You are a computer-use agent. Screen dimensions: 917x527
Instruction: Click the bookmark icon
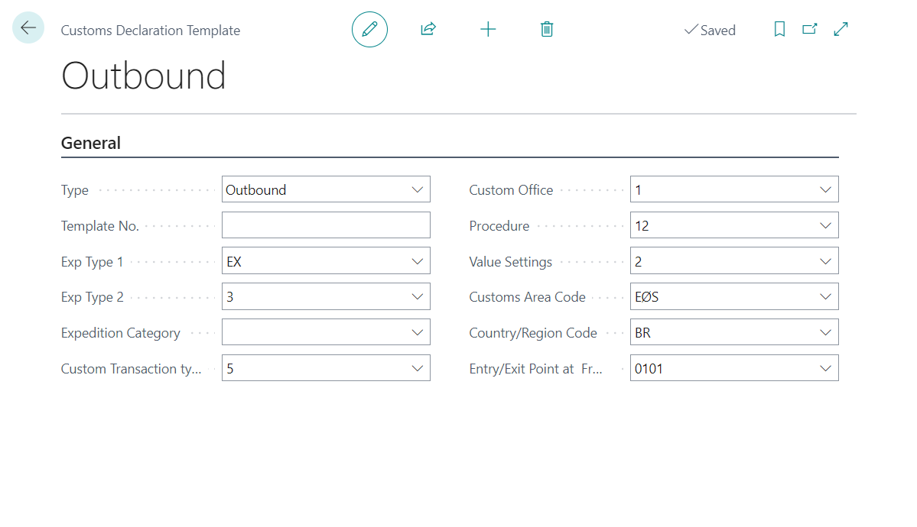tap(779, 30)
